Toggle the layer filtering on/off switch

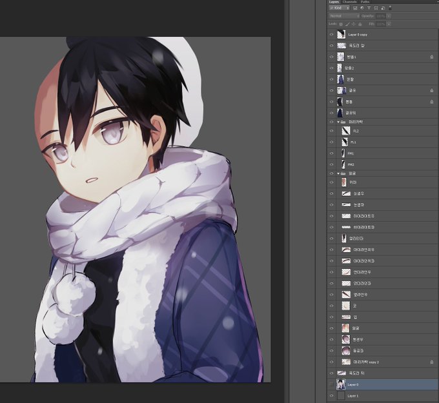click(x=390, y=8)
